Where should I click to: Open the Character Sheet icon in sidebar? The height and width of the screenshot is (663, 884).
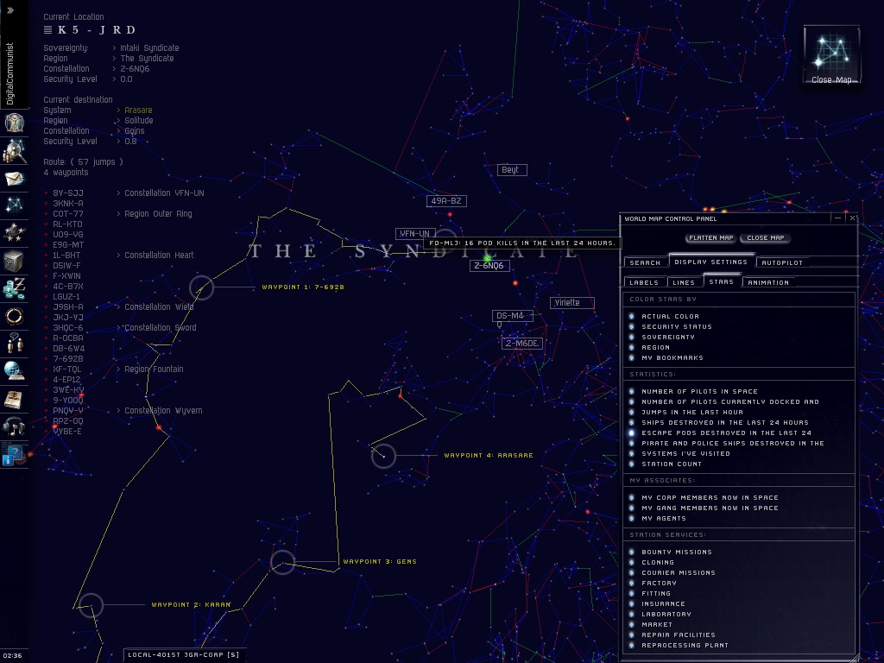point(14,123)
